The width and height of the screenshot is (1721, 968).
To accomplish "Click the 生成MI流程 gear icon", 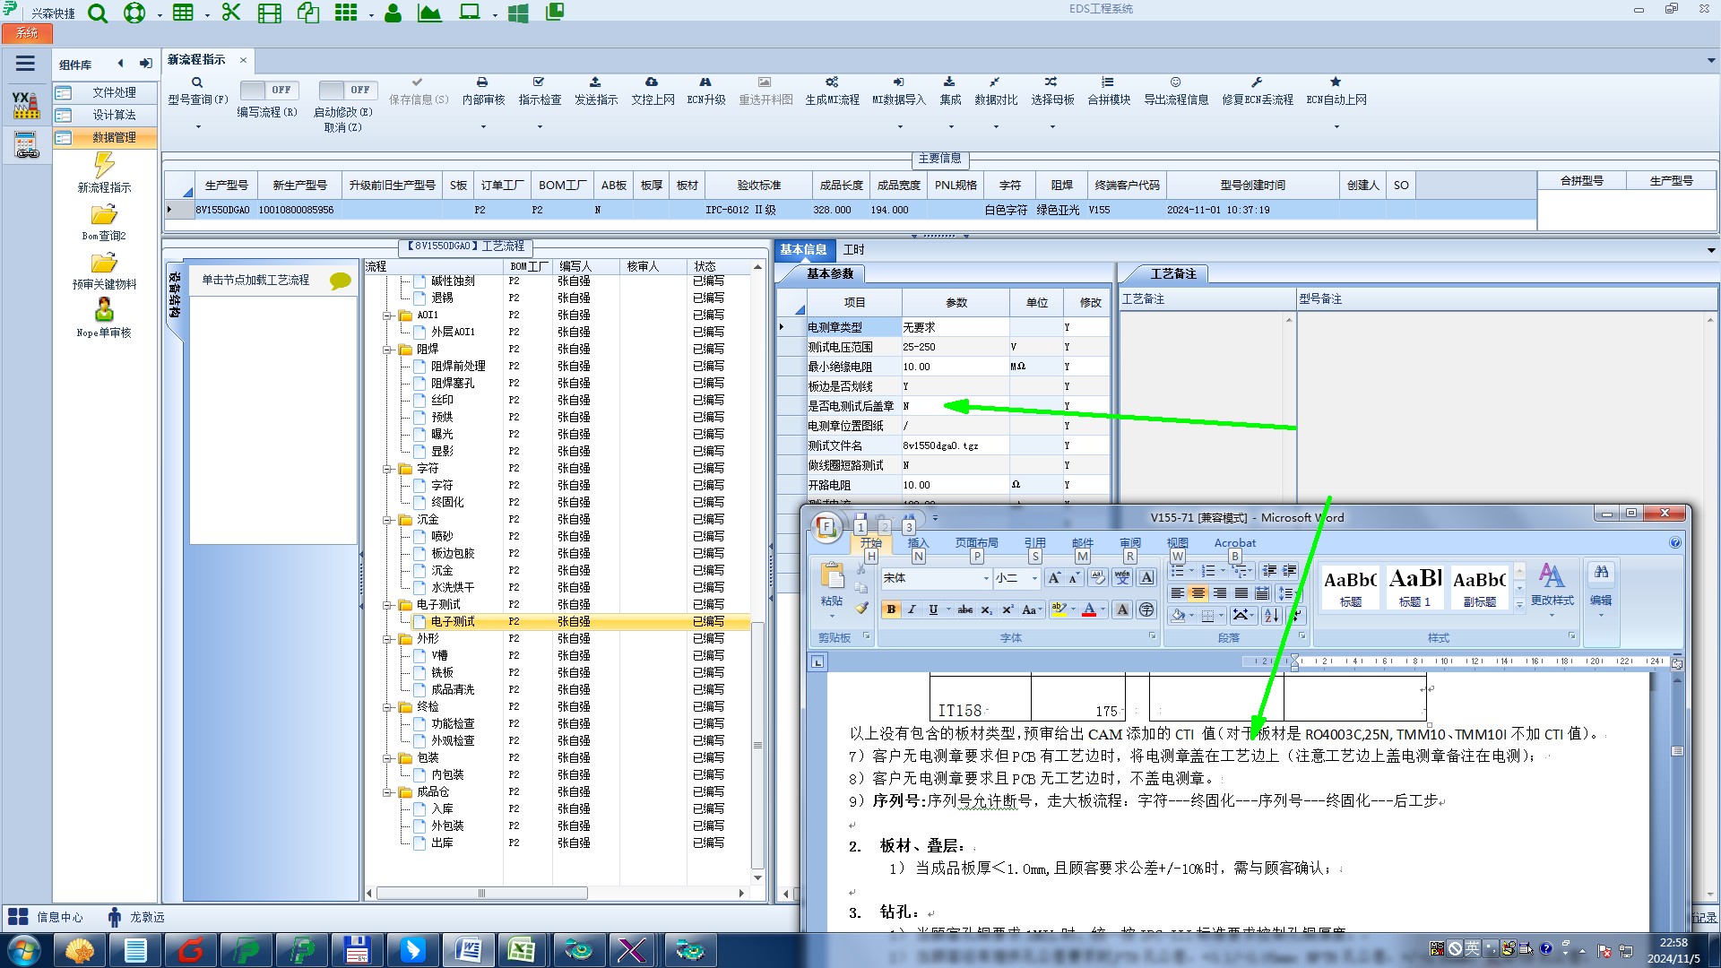I will [x=832, y=82].
